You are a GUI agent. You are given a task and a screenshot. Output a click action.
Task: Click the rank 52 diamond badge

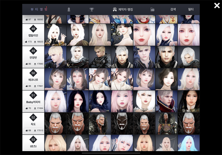click(x=33, y=117)
